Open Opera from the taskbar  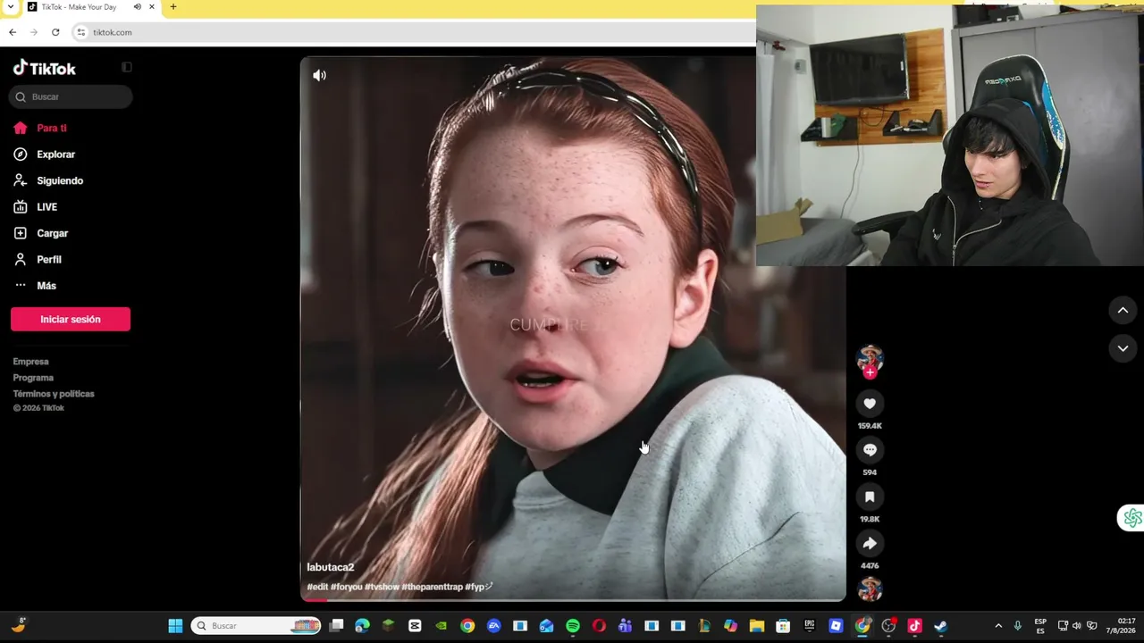click(599, 626)
